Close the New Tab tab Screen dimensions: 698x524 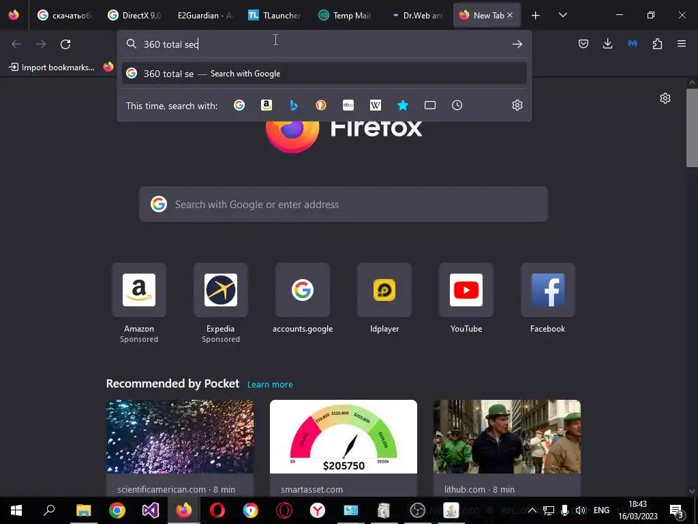click(510, 15)
